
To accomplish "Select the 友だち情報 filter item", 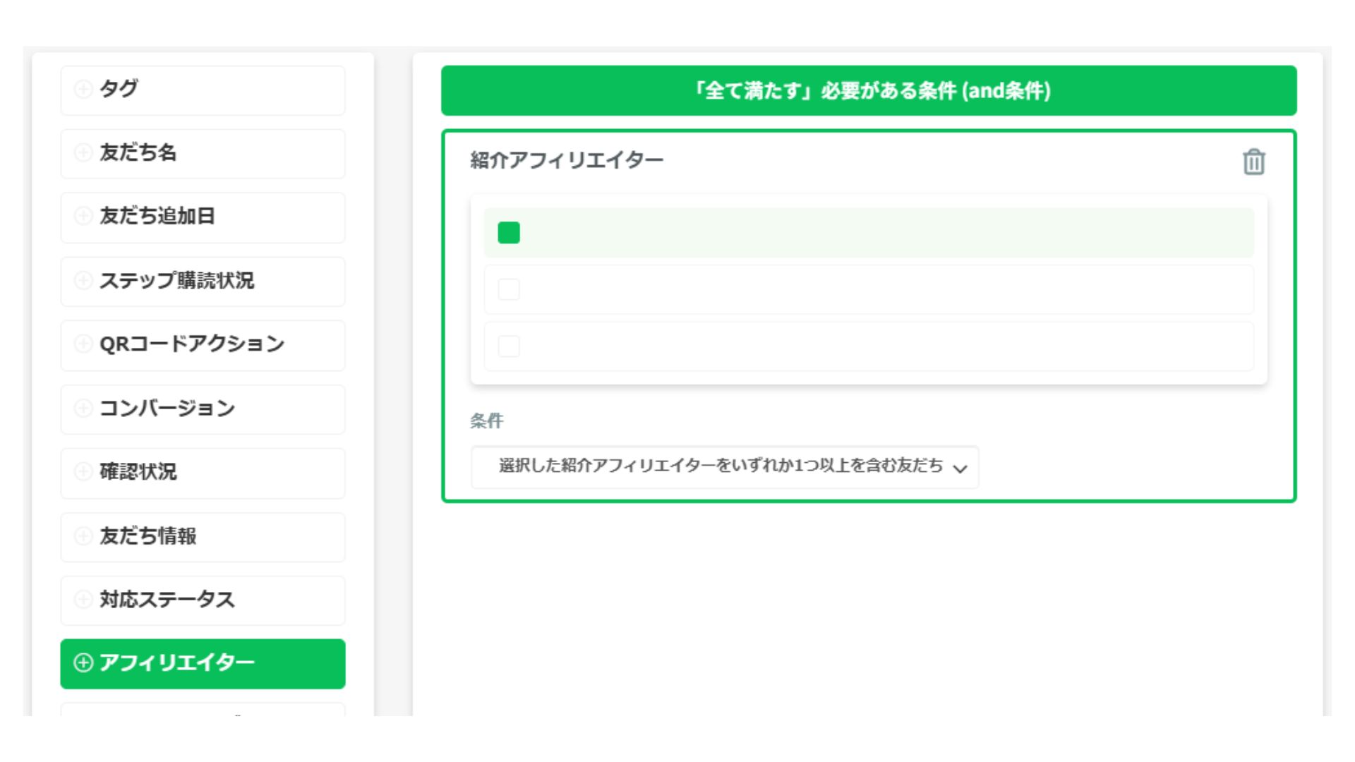I will tap(203, 537).
